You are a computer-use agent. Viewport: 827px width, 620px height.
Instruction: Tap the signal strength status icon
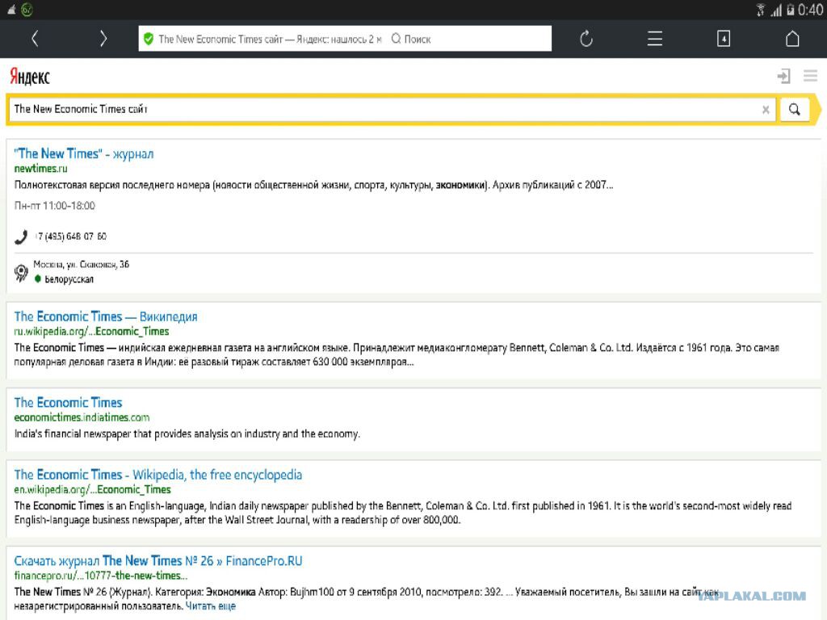(x=775, y=10)
